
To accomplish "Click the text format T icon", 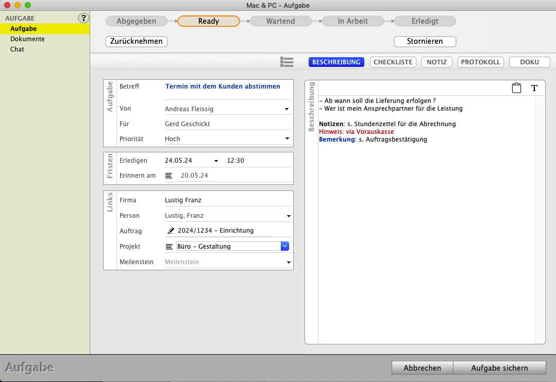I will pyautogui.click(x=534, y=88).
